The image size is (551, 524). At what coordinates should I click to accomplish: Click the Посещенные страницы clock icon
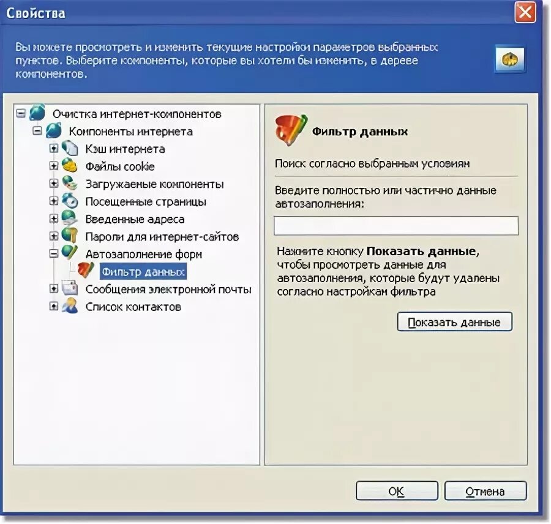70,200
